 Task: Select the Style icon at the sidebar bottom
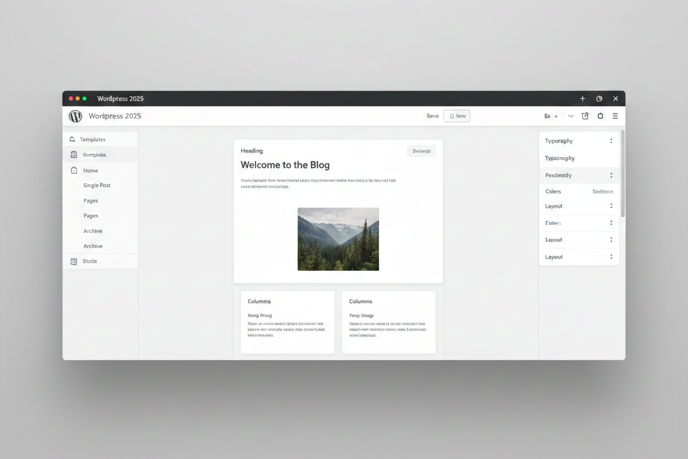tap(73, 261)
